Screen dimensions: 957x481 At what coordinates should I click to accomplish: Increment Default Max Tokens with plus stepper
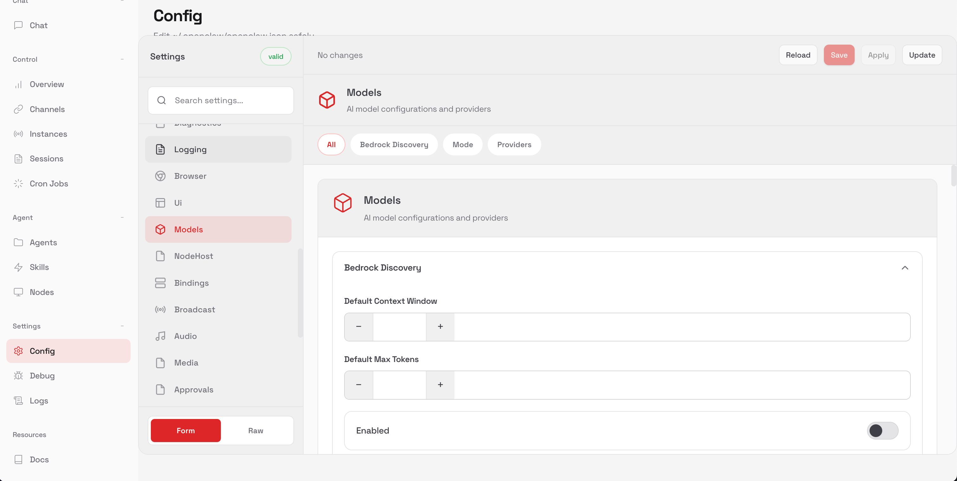point(440,385)
